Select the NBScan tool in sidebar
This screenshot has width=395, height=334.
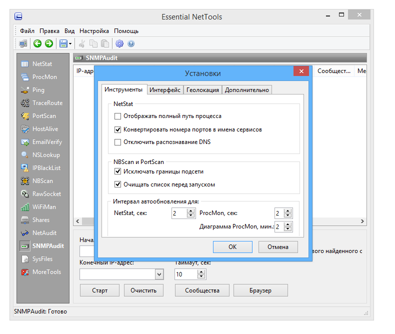coord(37,181)
